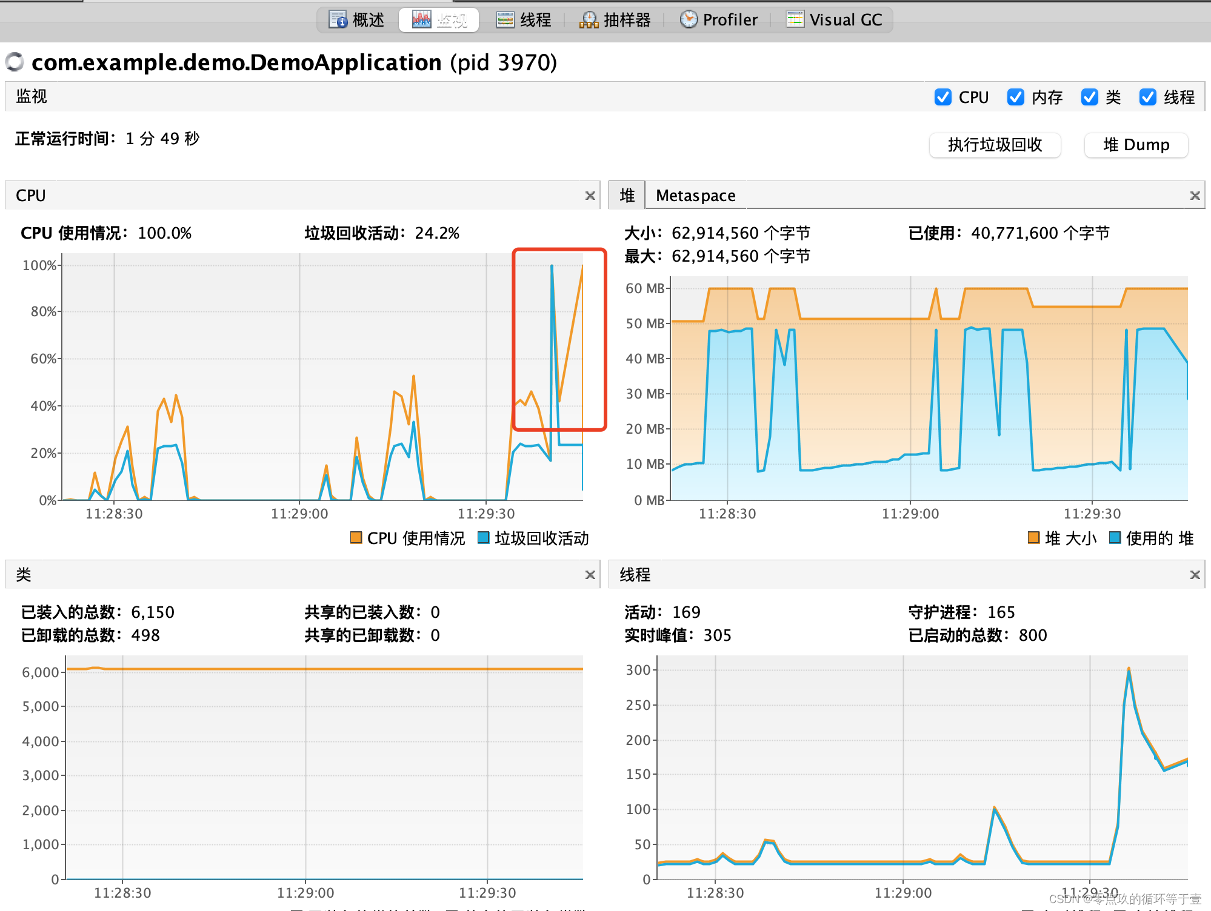Click the DemoApplication pid 3970 title

pos(294,62)
